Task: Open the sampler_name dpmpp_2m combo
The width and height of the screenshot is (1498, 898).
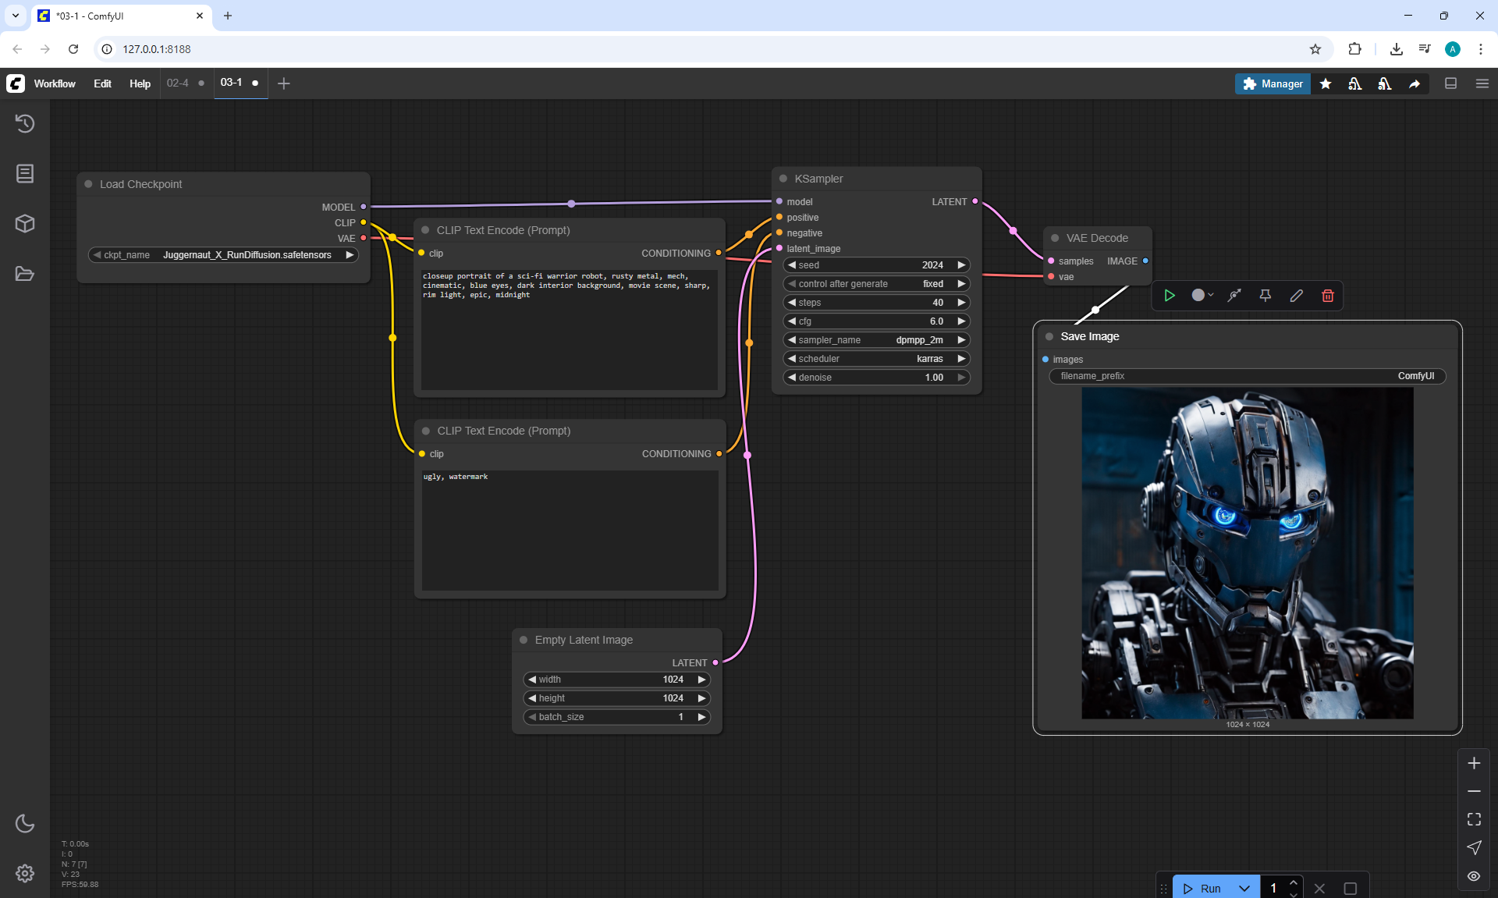Action: [877, 340]
